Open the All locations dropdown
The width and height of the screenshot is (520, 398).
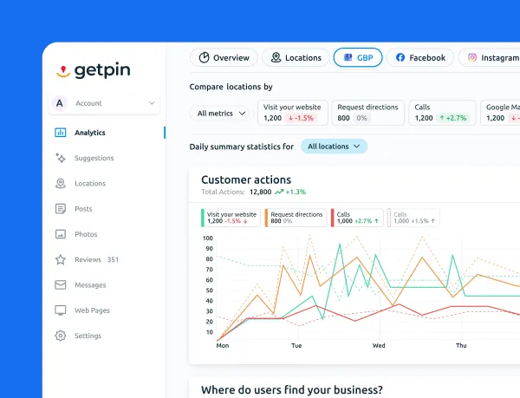click(x=334, y=147)
